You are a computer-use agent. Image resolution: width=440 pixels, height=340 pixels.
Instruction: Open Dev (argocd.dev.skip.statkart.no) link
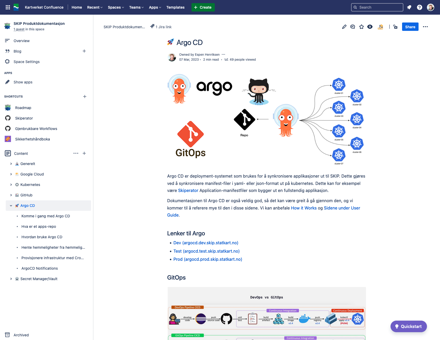click(206, 243)
